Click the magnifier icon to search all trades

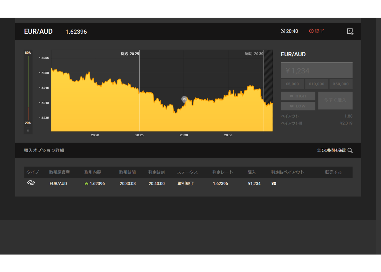[350, 150]
